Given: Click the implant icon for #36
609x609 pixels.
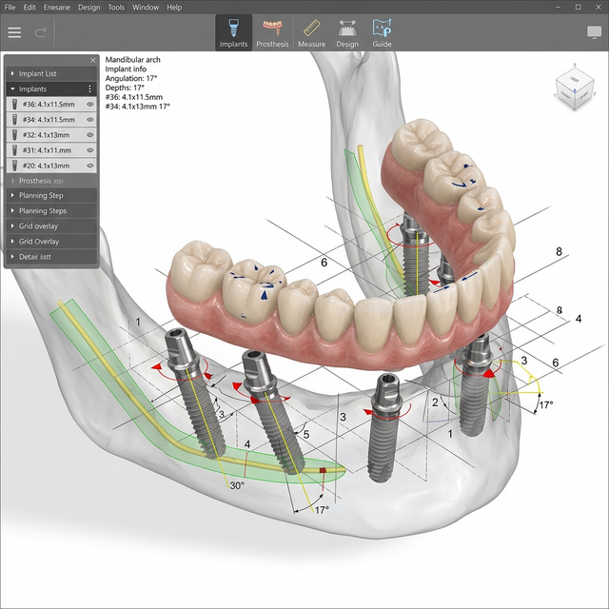Looking at the screenshot, I should pos(15,104).
